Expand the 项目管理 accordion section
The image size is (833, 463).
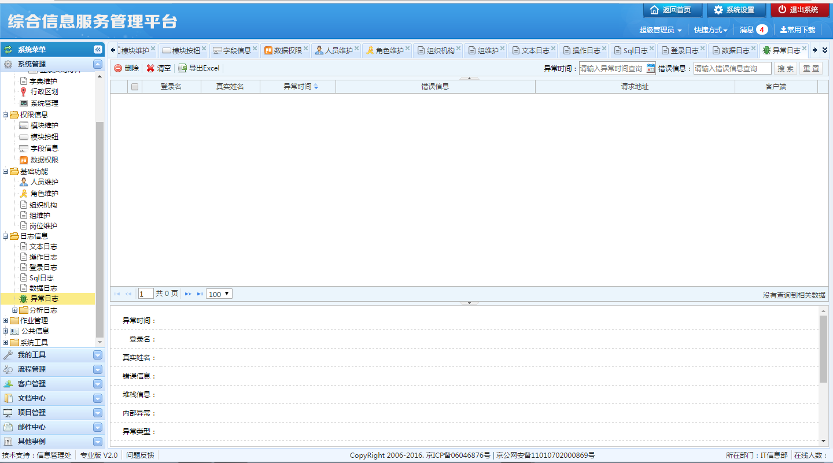98,413
